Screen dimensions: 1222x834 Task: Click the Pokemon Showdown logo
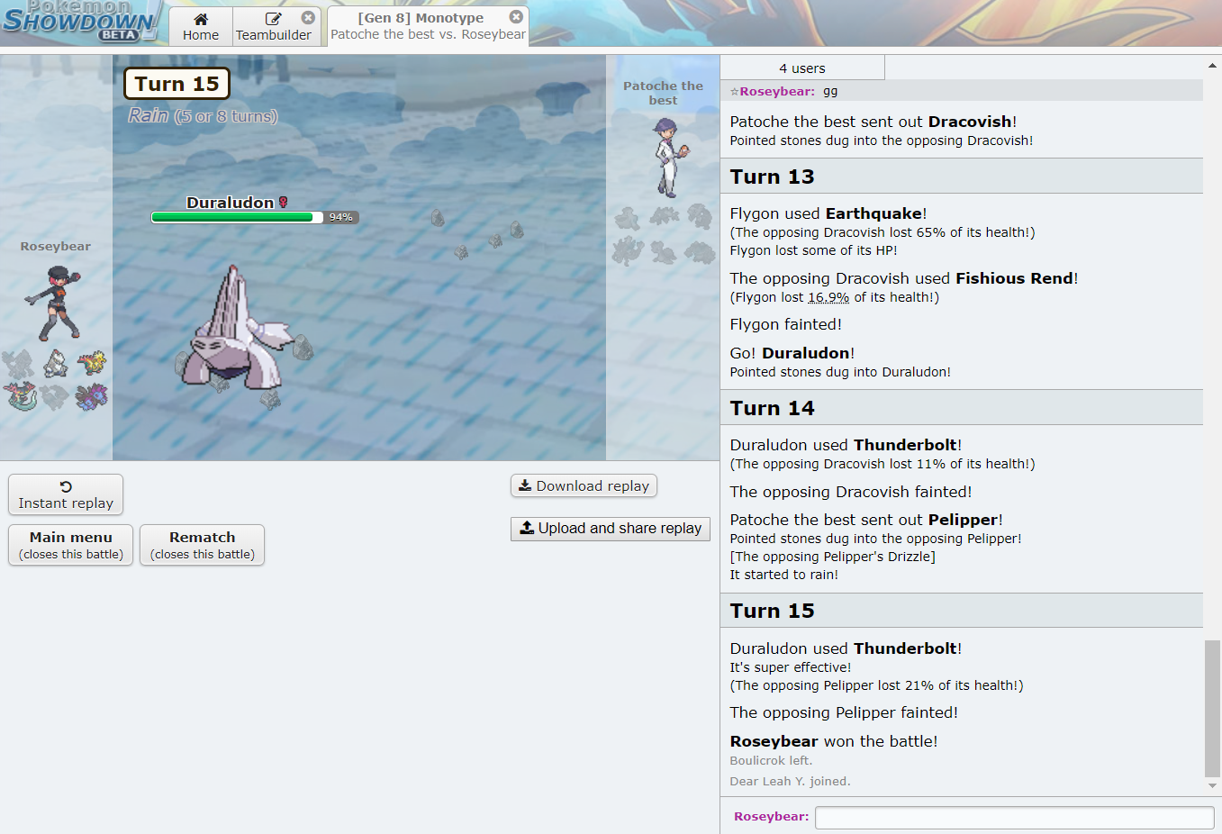point(79,22)
